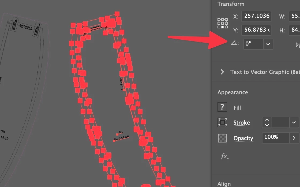Click the Y position input field
Viewport: 300px width, 187px height.
pyautogui.click(x=256, y=30)
